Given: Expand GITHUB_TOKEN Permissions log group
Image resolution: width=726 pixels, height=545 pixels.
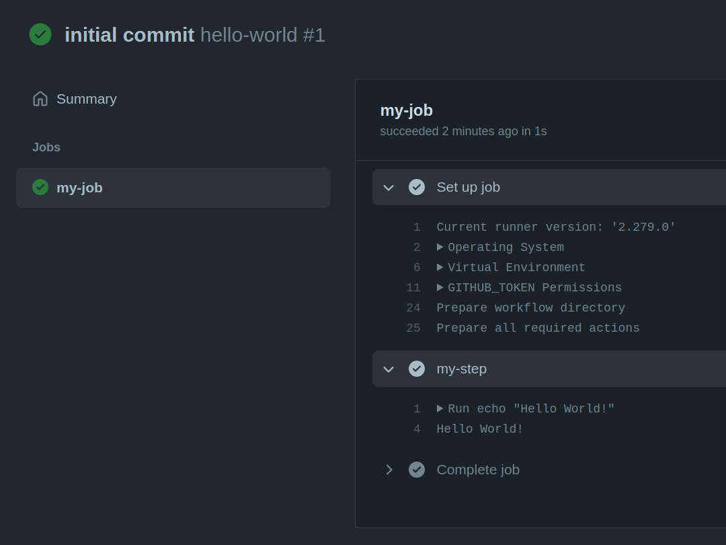Looking at the screenshot, I should [440, 287].
